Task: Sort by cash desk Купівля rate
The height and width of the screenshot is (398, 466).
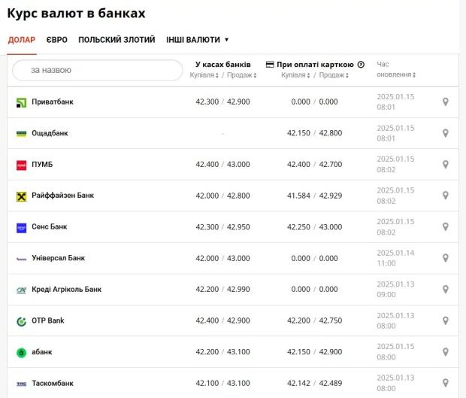Action: (204, 75)
